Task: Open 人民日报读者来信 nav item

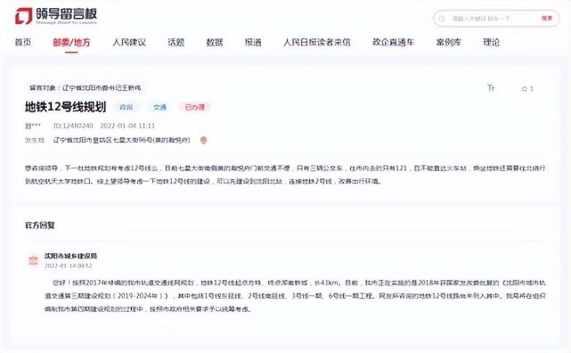Action: pyautogui.click(x=317, y=42)
